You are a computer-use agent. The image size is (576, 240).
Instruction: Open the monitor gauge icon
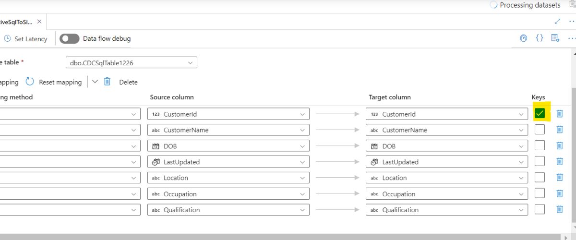click(524, 38)
